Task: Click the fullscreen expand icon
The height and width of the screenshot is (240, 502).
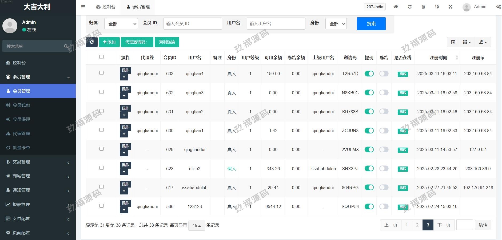Action: [x=451, y=7]
